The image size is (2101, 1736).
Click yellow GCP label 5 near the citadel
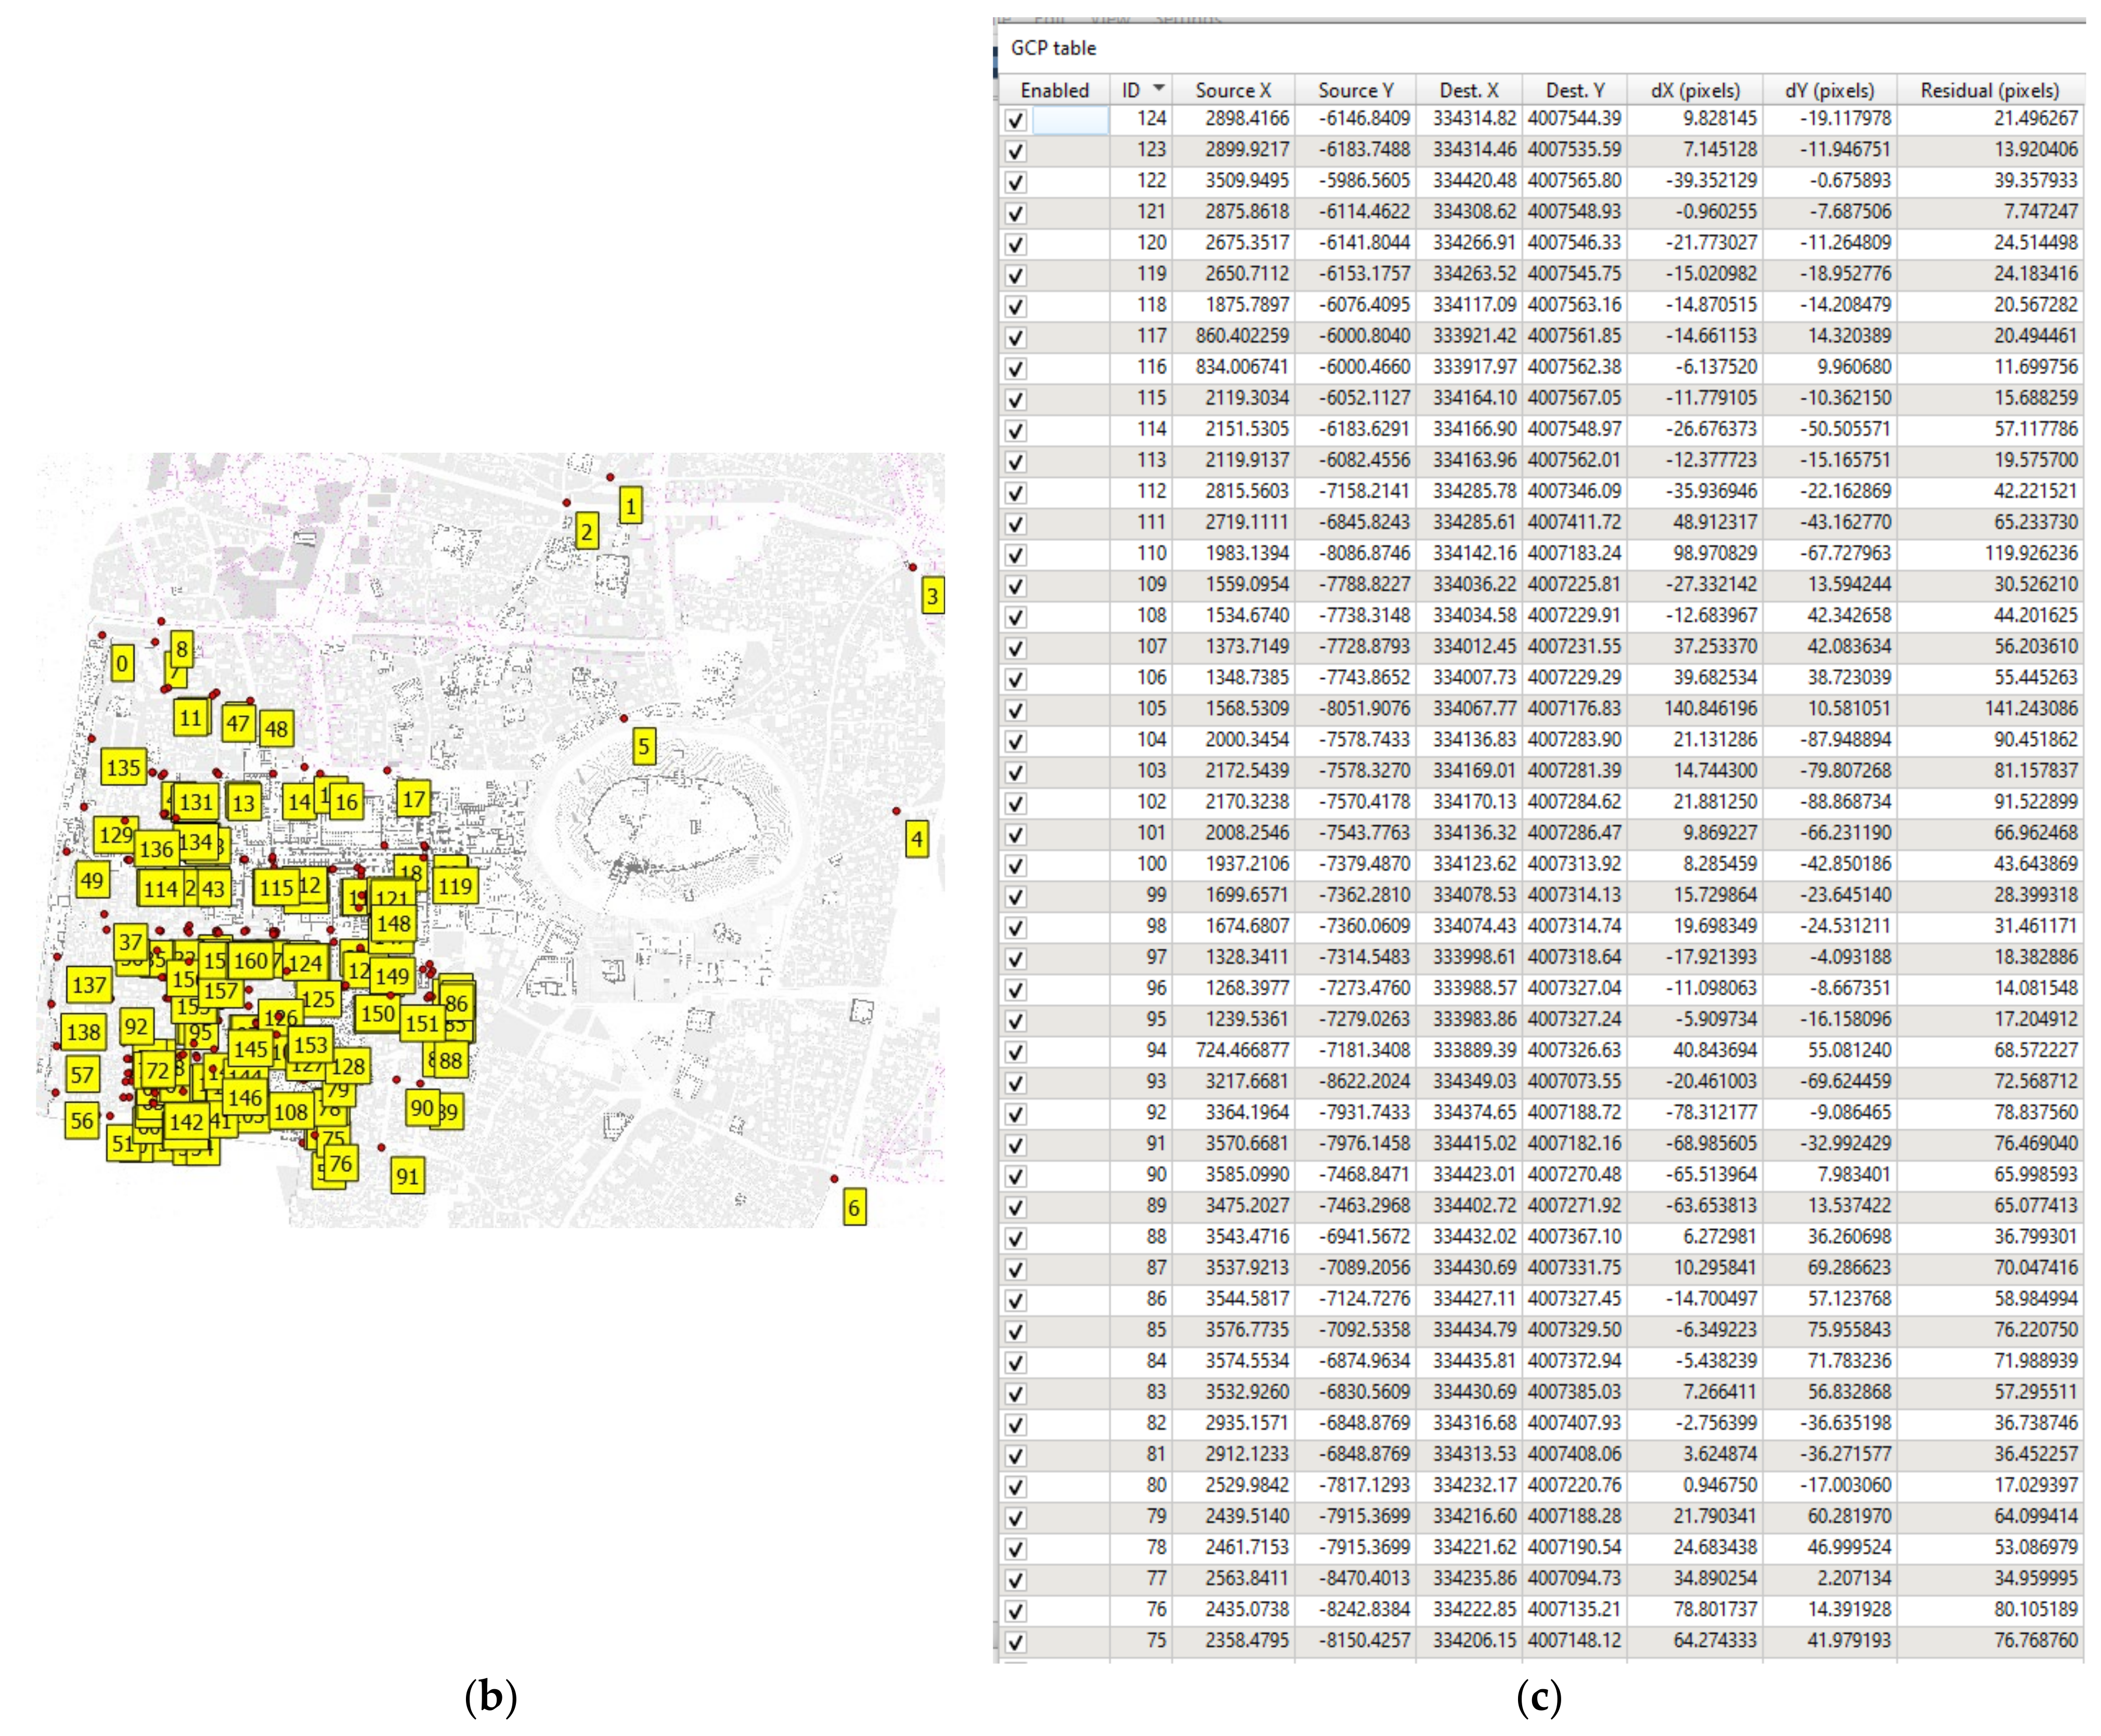pyautogui.click(x=644, y=746)
